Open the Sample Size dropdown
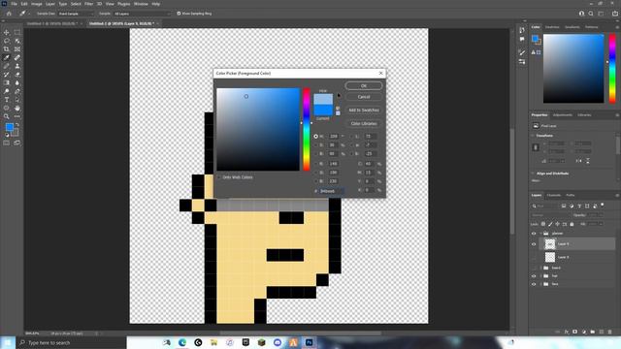Viewport: 621px width, 349px height. 76,14
